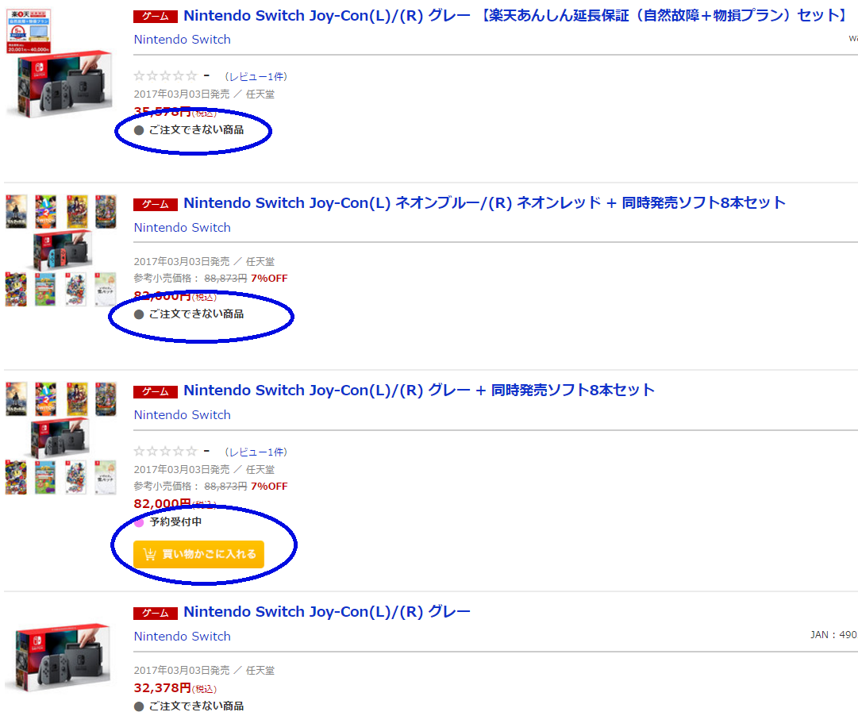Click the Nintendo Switch link under the second product
The height and width of the screenshot is (712, 858).
pyautogui.click(x=183, y=227)
